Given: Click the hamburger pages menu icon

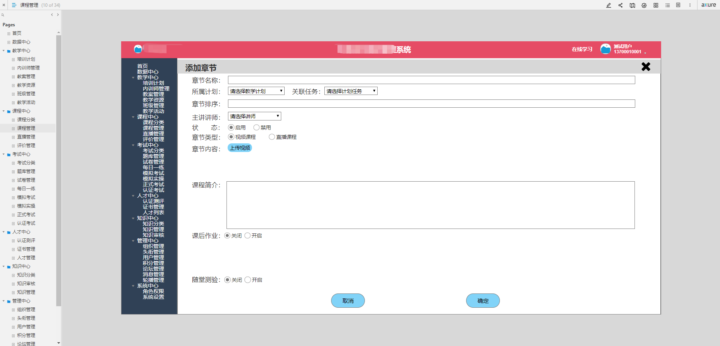Looking at the screenshot, I should click(14, 5).
